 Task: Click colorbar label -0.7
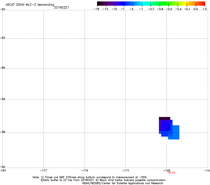pyautogui.click(x=151, y=9)
